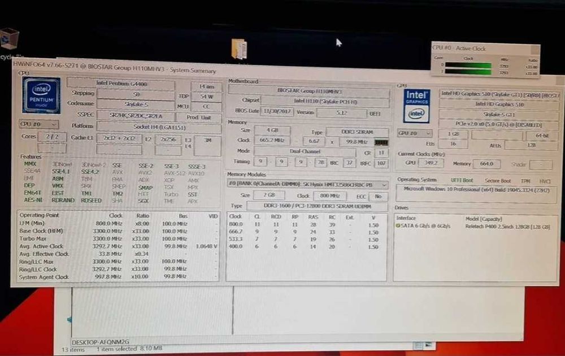Open the folder icon on the desktop
Viewport: 565px width, 356px height.
pyautogui.click(x=239, y=49)
